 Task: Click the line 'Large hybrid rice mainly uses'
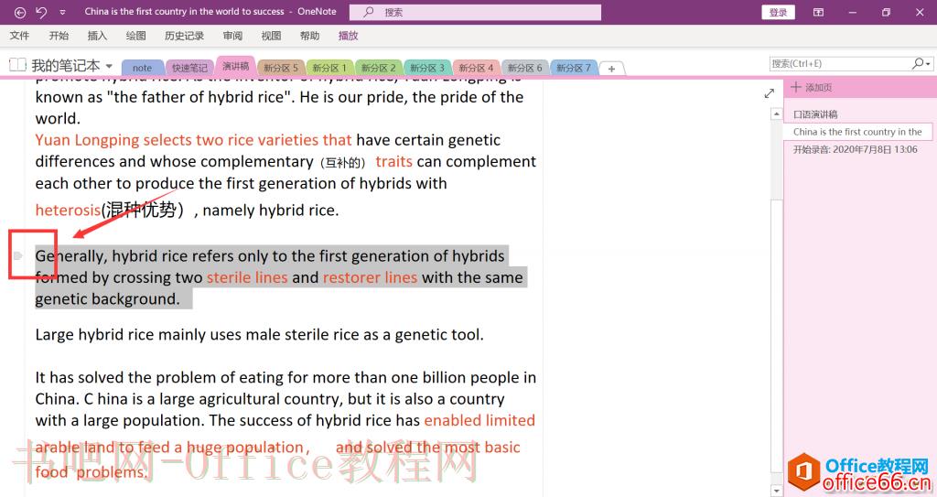click(x=259, y=334)
